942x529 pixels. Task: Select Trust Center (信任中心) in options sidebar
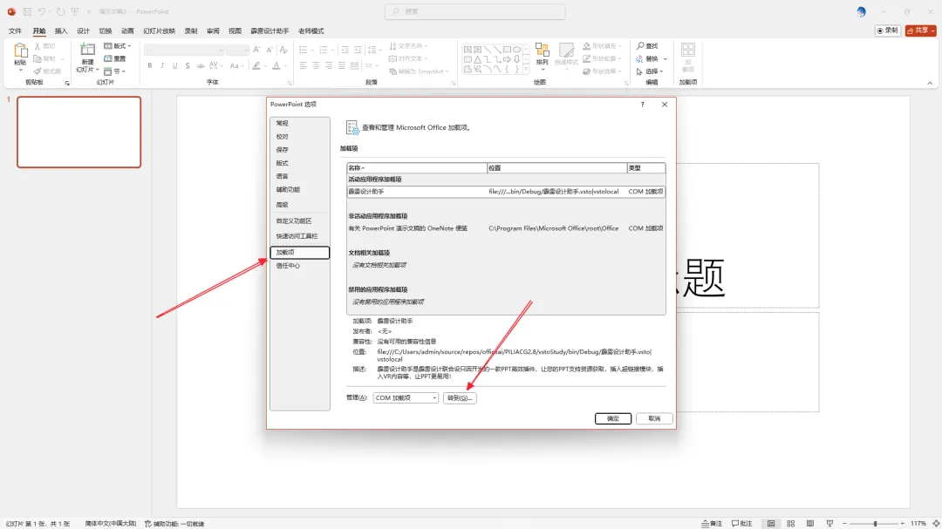click(300, 266)
